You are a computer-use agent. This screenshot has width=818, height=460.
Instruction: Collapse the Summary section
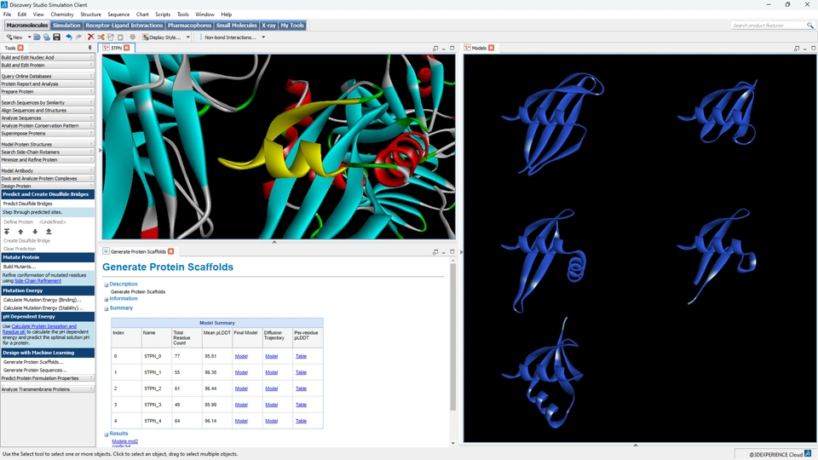click(106, 308)
